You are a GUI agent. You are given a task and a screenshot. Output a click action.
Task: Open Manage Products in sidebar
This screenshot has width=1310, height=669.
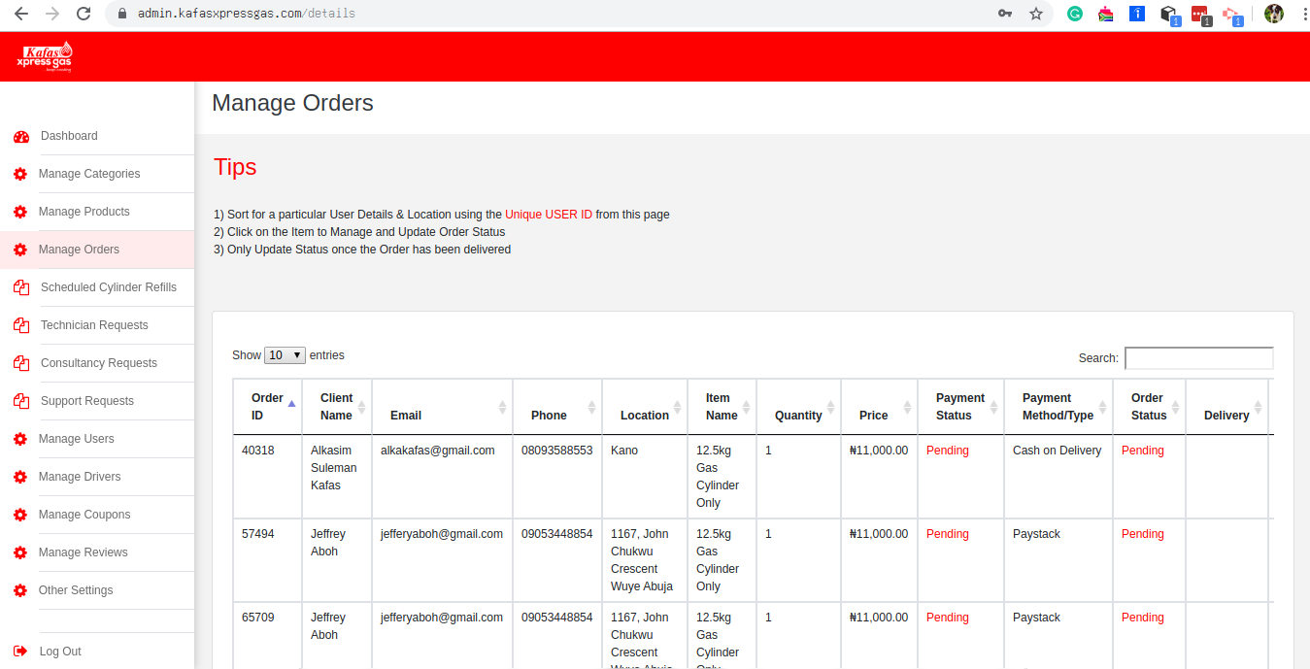click(84, 212)
